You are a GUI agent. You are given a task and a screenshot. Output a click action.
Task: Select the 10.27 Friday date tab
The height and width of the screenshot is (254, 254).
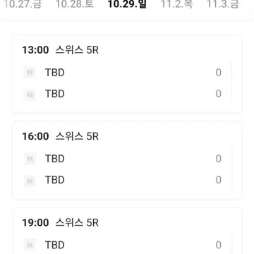(23, 4)
